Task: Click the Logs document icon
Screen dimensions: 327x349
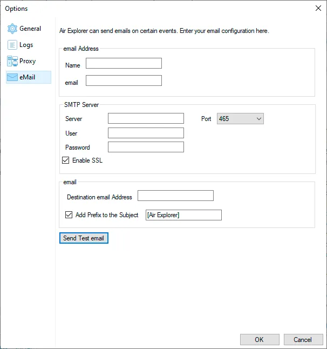Action: point(12,45)
